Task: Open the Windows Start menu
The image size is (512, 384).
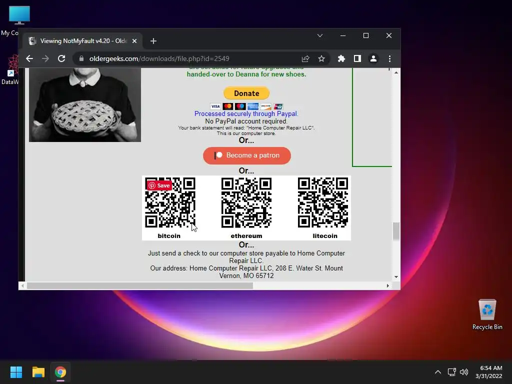Action: pyautogui.click(x=16, y=372)
